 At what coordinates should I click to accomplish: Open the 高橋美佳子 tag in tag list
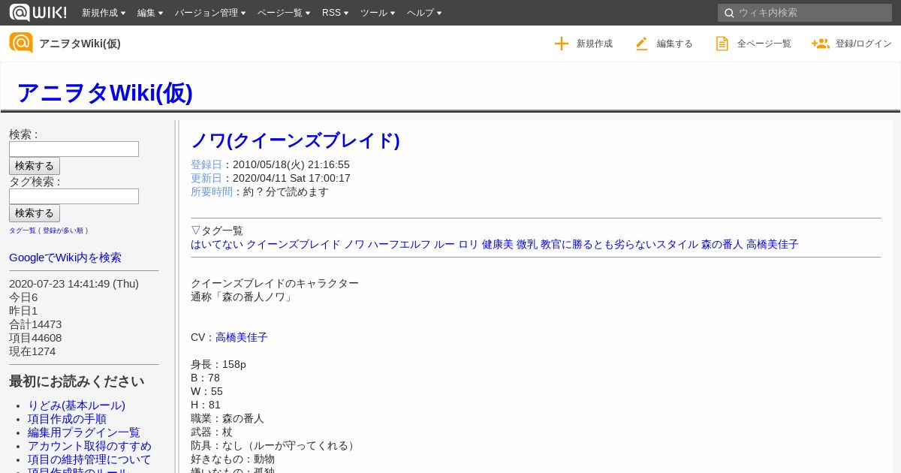click(x=773, y=244)
